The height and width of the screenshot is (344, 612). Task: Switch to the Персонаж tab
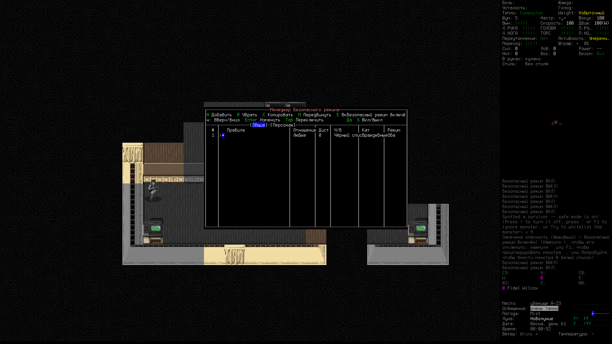point(282,125)
